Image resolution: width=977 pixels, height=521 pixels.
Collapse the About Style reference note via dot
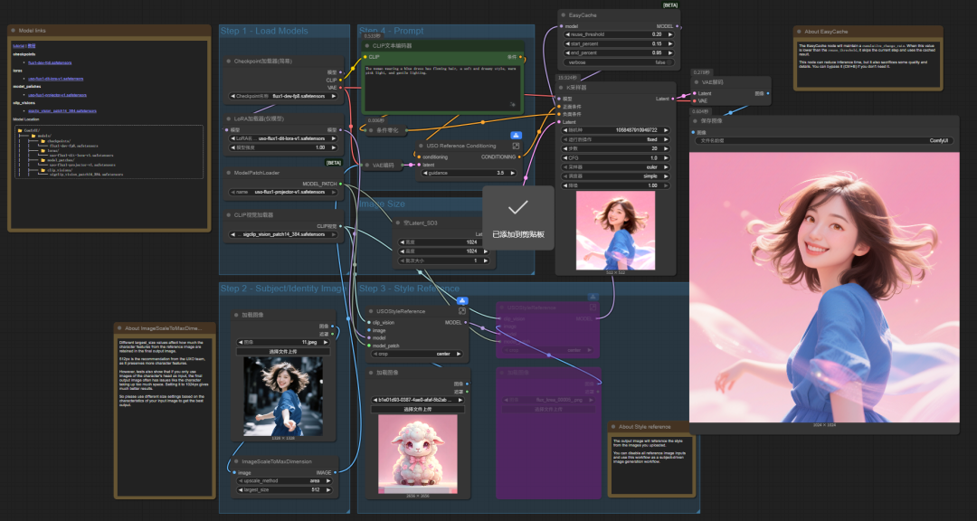point(613,427)
